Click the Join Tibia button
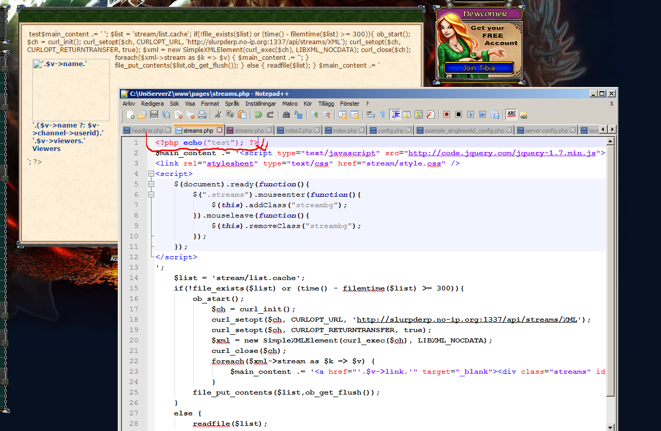 coord(479,68)
